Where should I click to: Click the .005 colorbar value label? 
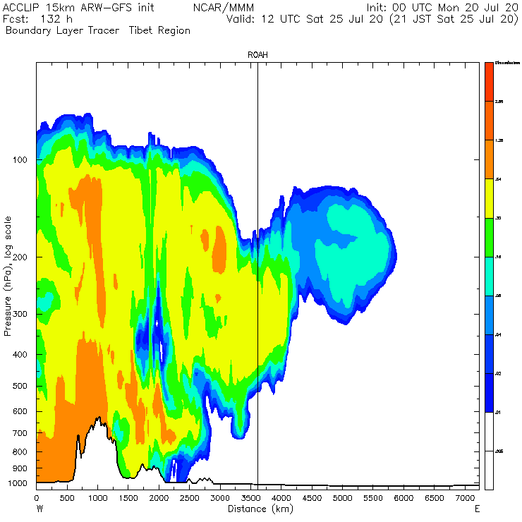click(x=499, y=451)
